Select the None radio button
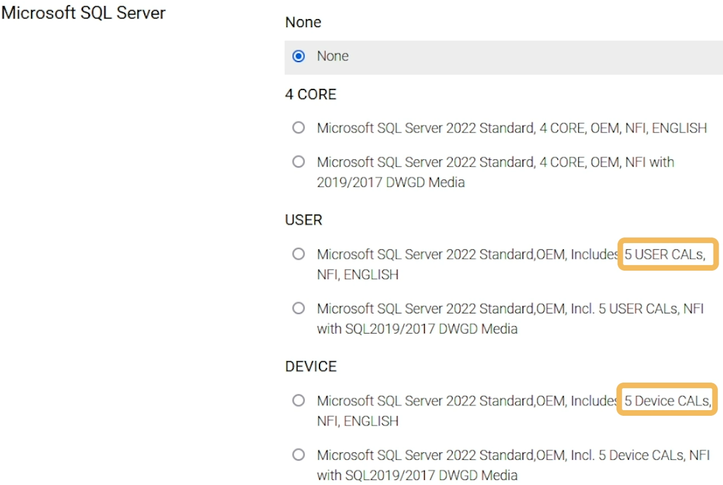This screenshot has height=485, width=723. pos(299,56)
